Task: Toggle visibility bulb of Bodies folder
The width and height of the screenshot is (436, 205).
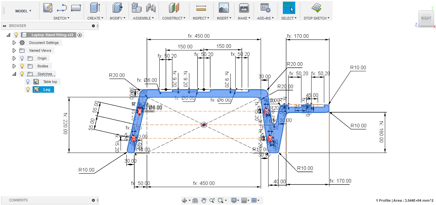Action: [22, 66]
